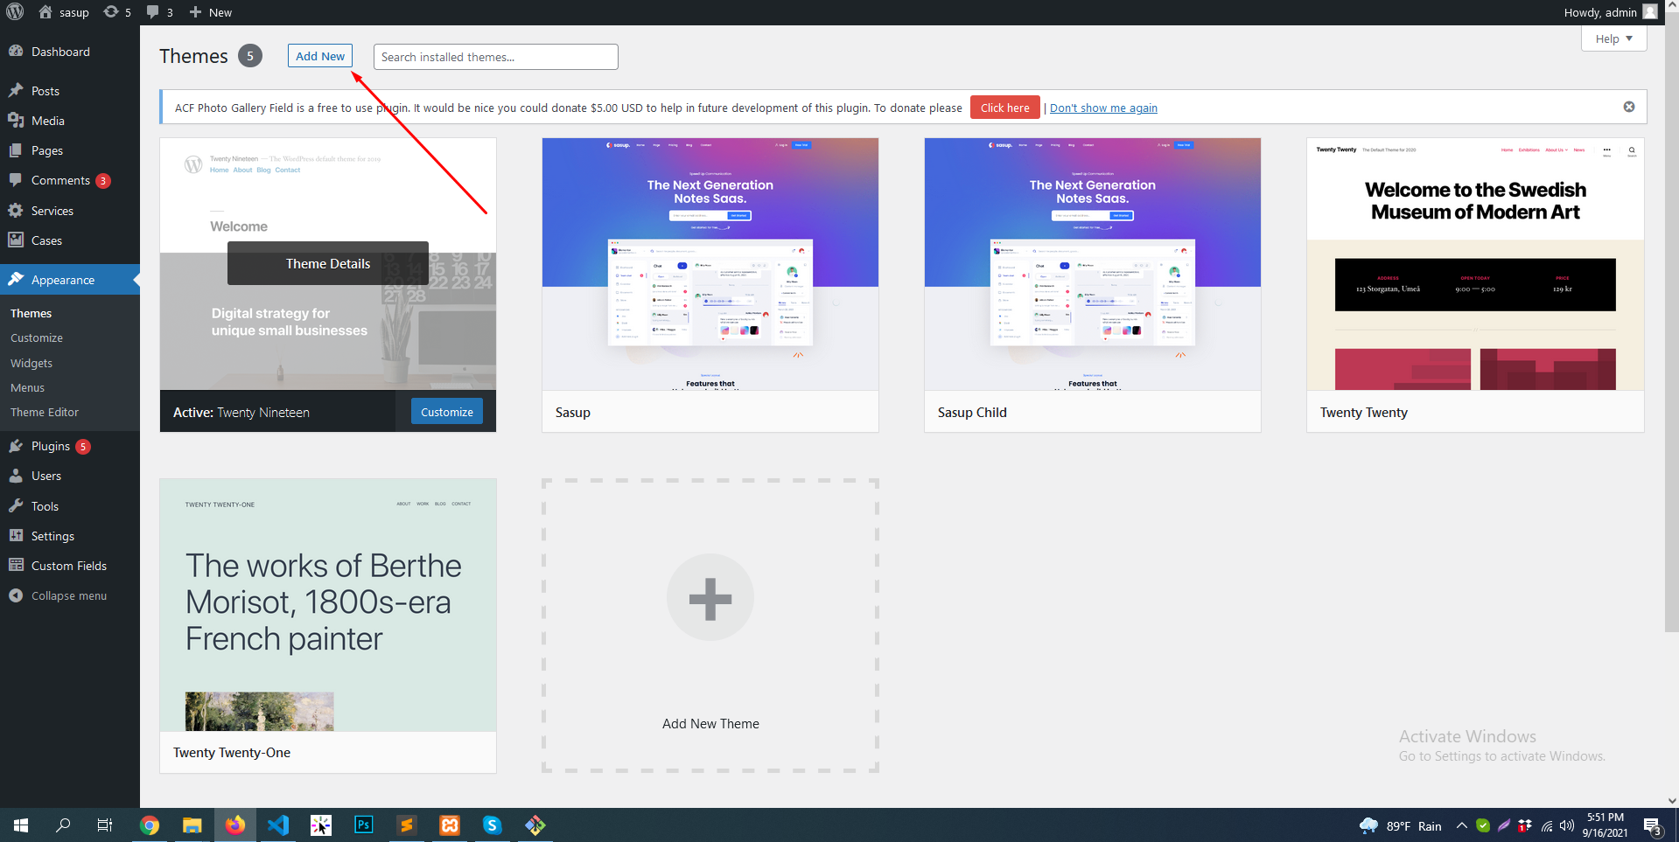The height and width of the screenshot is (842, 1679).
Task: Click the Settings sliders icon
Action: (16, 535)
